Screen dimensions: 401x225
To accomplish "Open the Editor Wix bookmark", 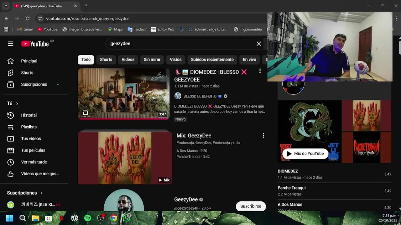I will (x=162, y=29).
